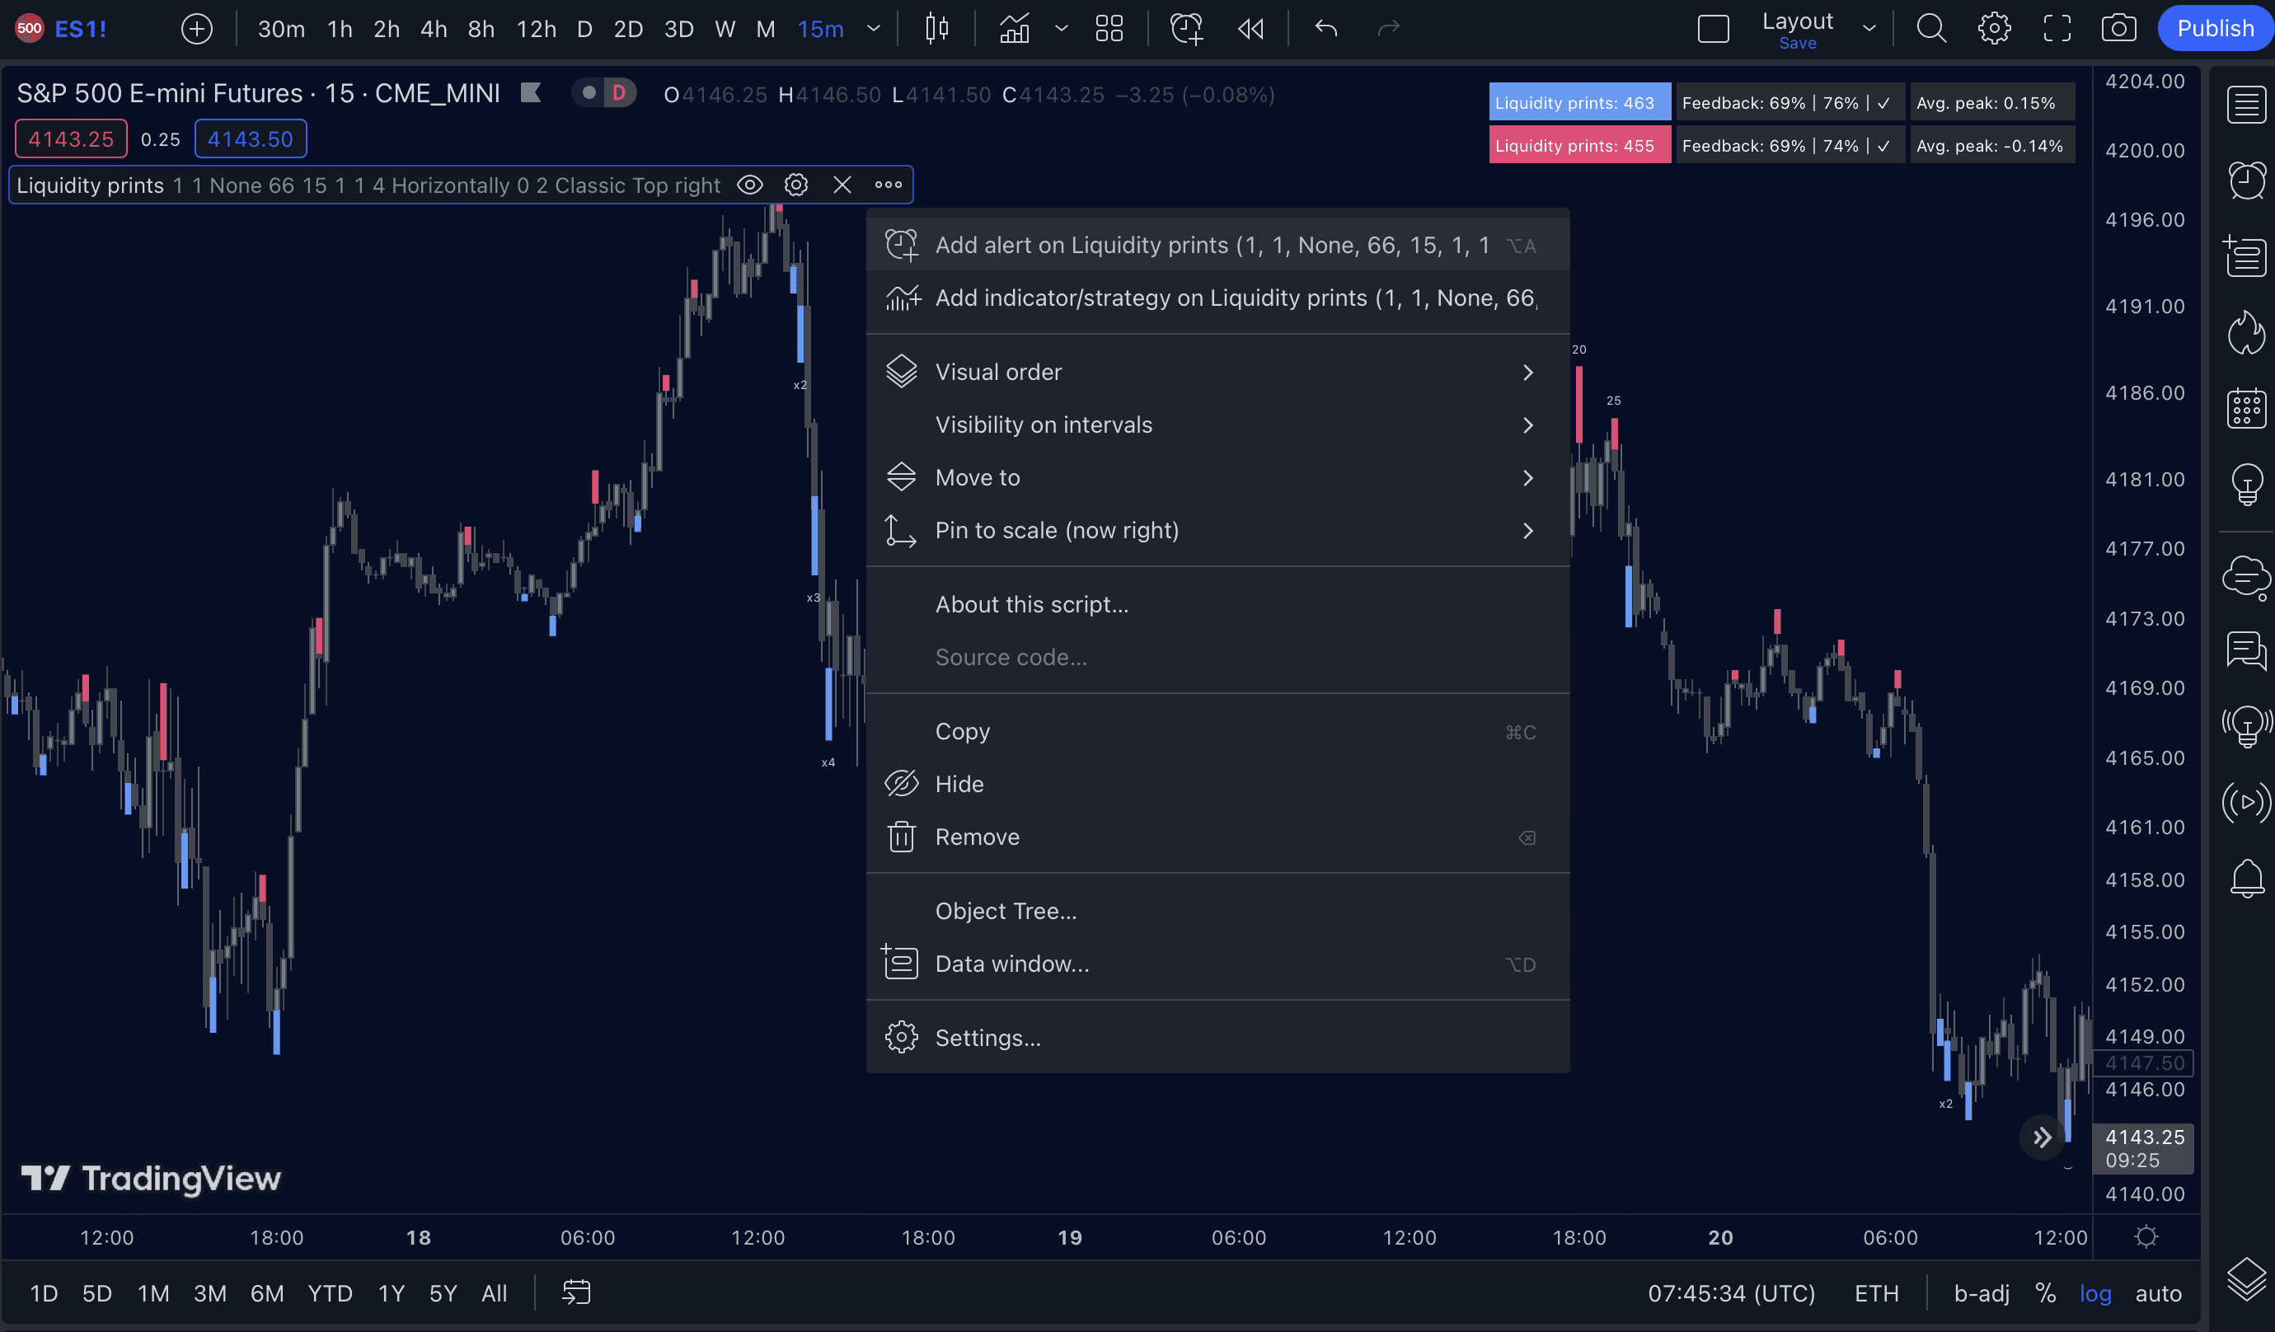The width and height of the screenshot is (2275, 1332).
Task: Toggle auto scale in bottom bar
Action: [2158, 1292]
